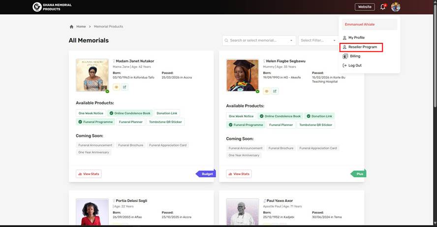
Task: Click Funeral Brochure tag on Janet's card
Action: click(x=131, y=145)
